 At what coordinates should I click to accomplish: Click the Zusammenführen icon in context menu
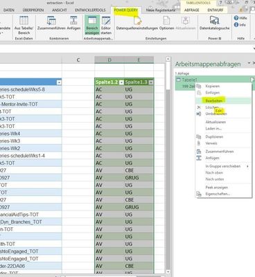click(199, 152)
